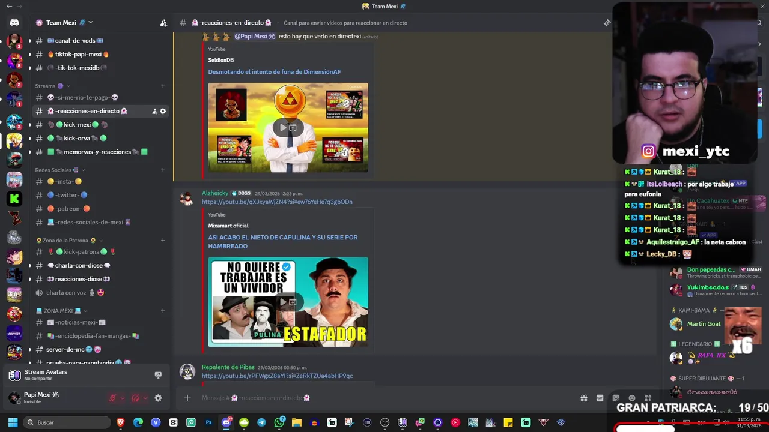Open audio output options chevron

pos(145,398)
